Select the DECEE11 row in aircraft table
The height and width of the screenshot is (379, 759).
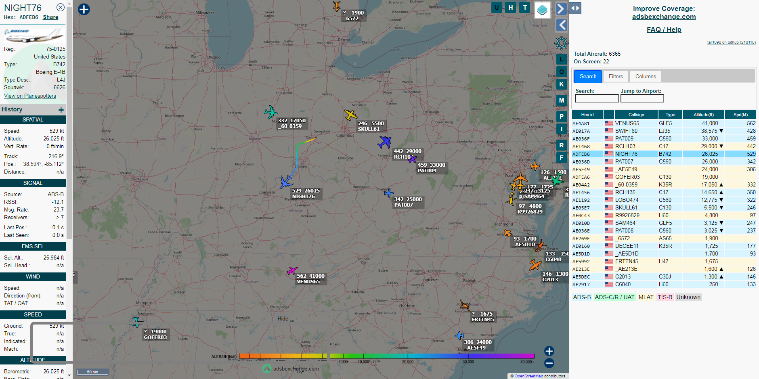click(x=664, y=246)
